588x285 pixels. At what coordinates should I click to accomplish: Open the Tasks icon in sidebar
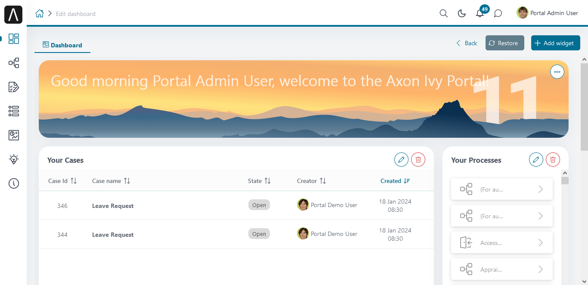pos(14,87)
